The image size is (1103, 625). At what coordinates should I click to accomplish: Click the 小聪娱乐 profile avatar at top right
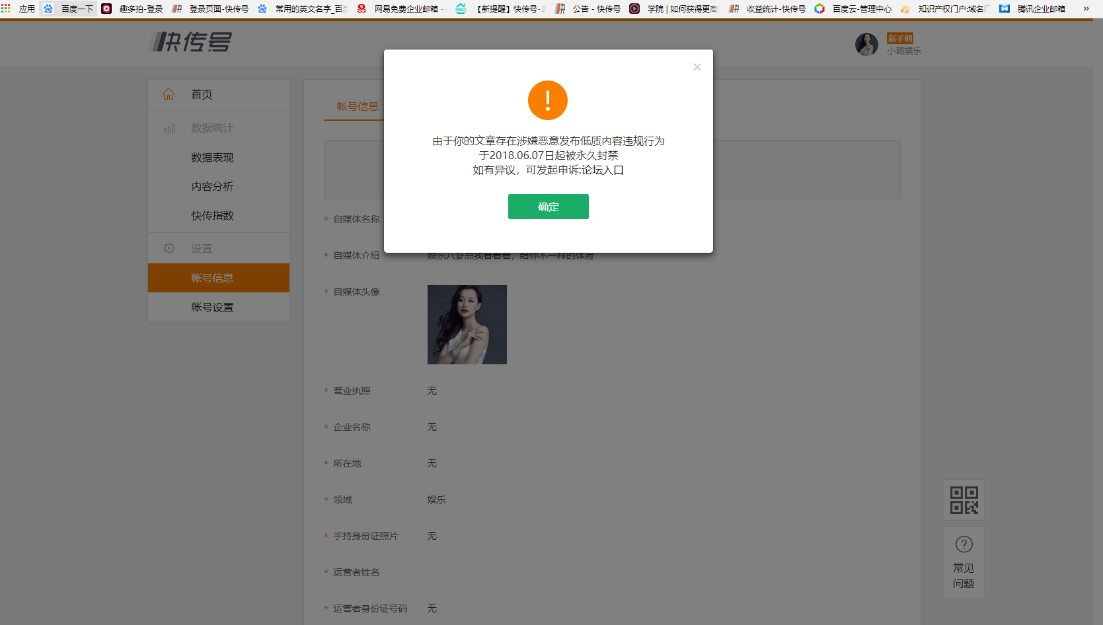pos(866,44)
